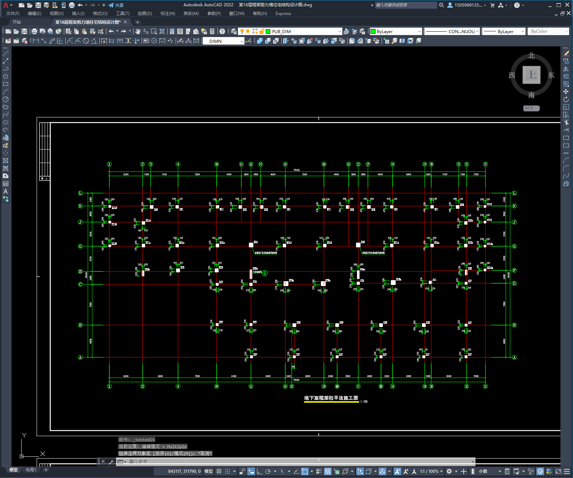
Task: Open the Express menu
Action: point(283,14)
